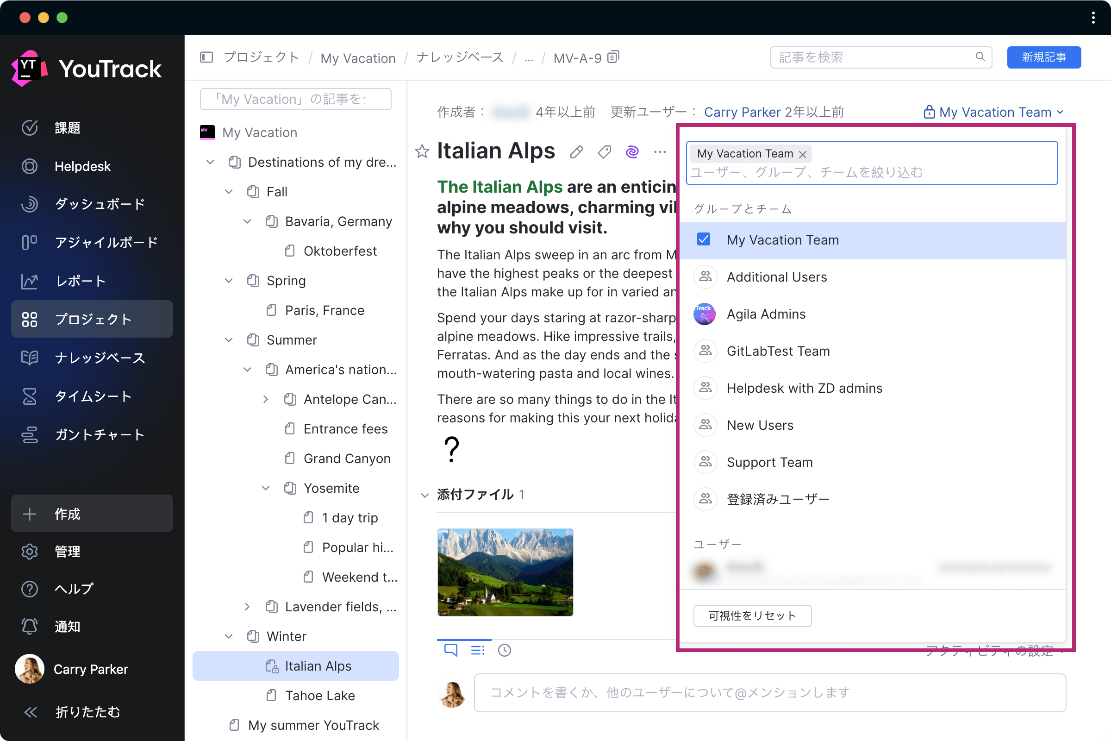Remove My Vacation Team tag chip
The width and height of the screenshot is (1111, 741).
pos(803,154)
